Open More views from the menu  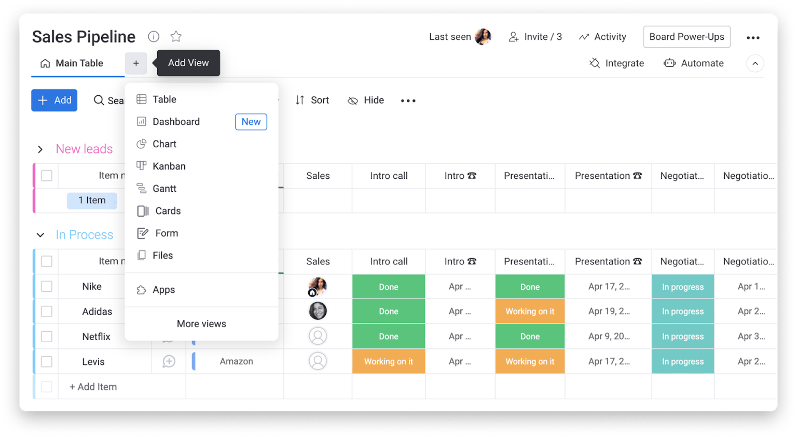[x=201, y=323]
